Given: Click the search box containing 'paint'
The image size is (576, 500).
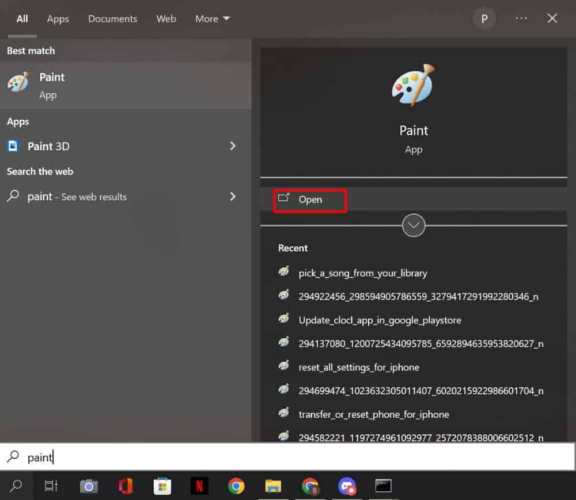Looking at the screenshot, I should 287,457.
